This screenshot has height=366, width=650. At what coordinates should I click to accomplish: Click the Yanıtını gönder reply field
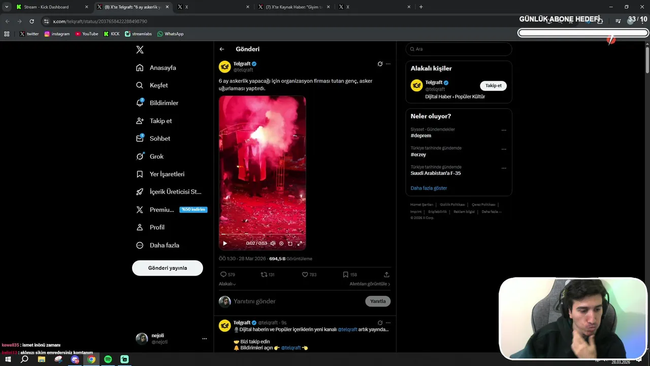tap(298, 301)
